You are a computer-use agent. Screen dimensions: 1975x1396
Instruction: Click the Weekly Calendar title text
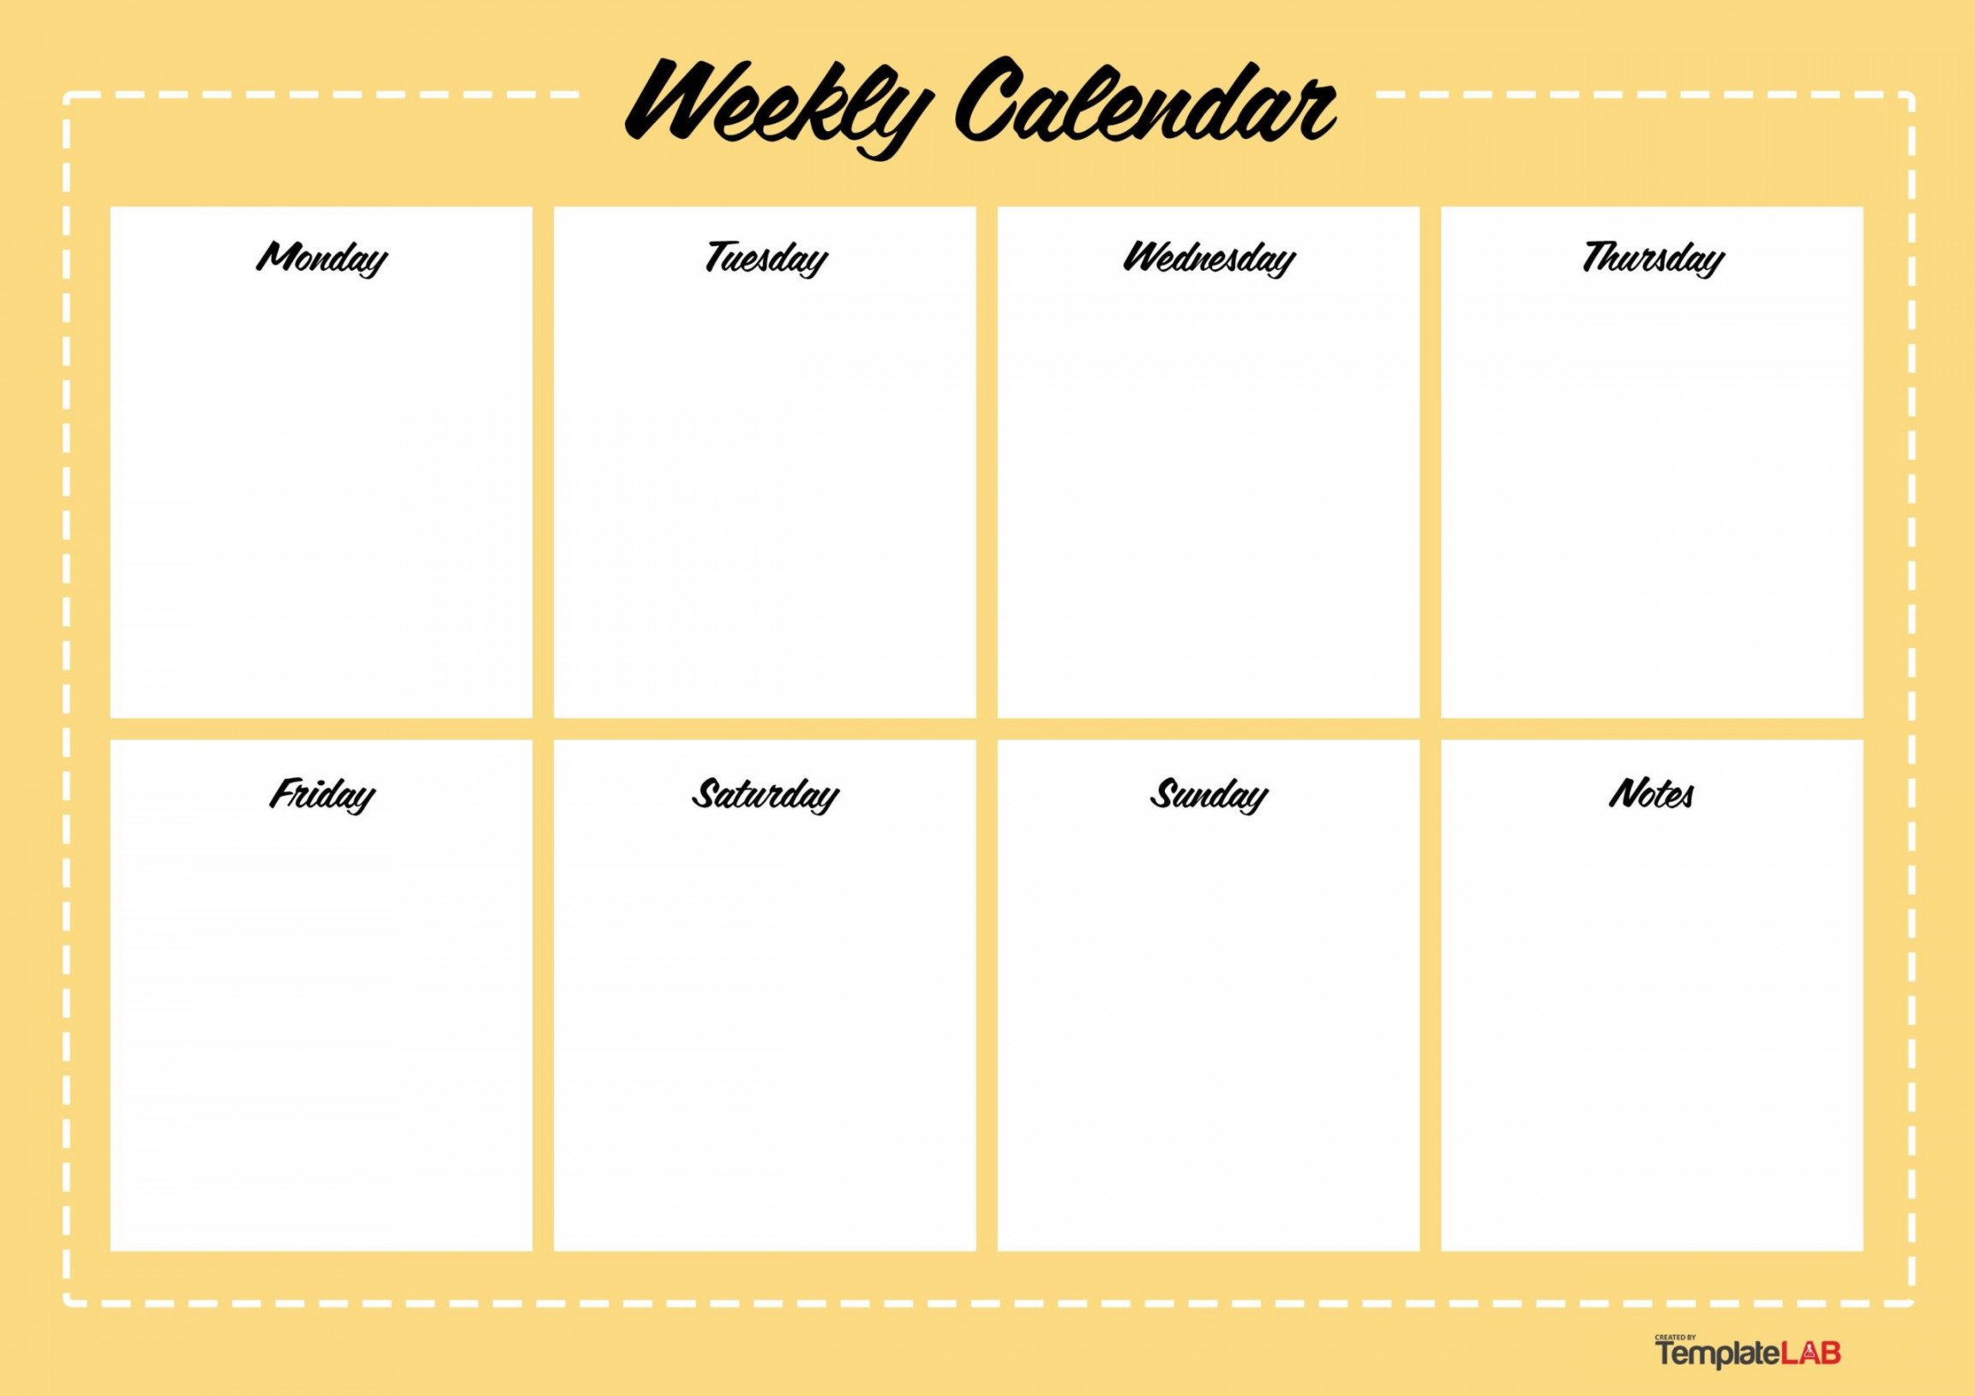pyautogui.click(x=988, y=83)
